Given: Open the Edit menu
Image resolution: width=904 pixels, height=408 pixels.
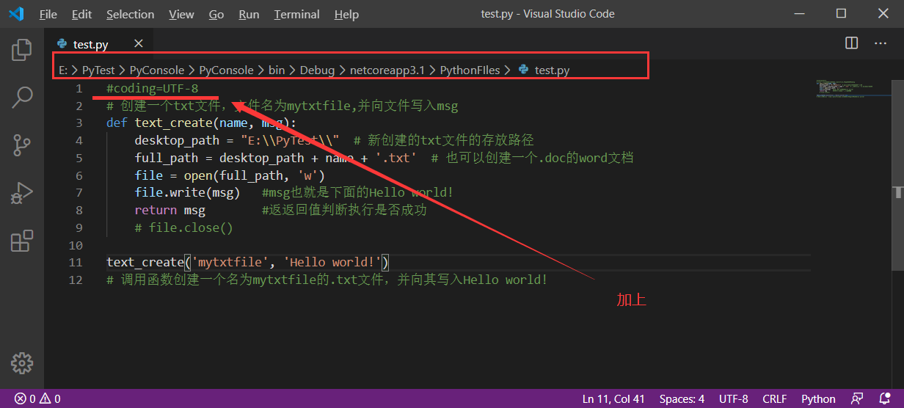Looking at the screenshot, I should click(x=82, y=14).
